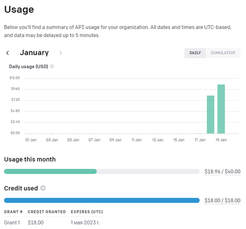Click the $4.80 axis label
The image size is (246, 229).
pyautogui.click(x=15, y=111)
